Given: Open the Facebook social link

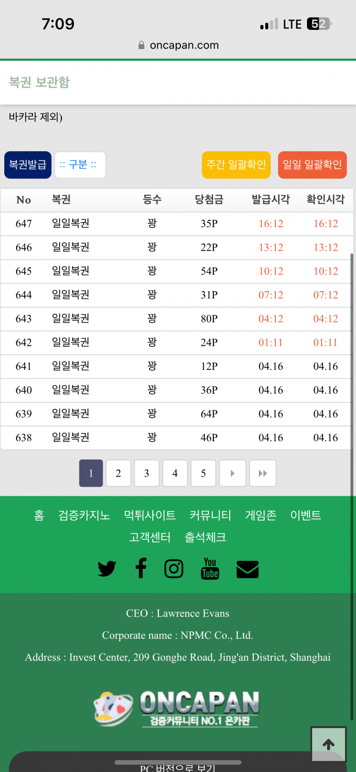Looking at the screenshot, I should click(141, 568).
